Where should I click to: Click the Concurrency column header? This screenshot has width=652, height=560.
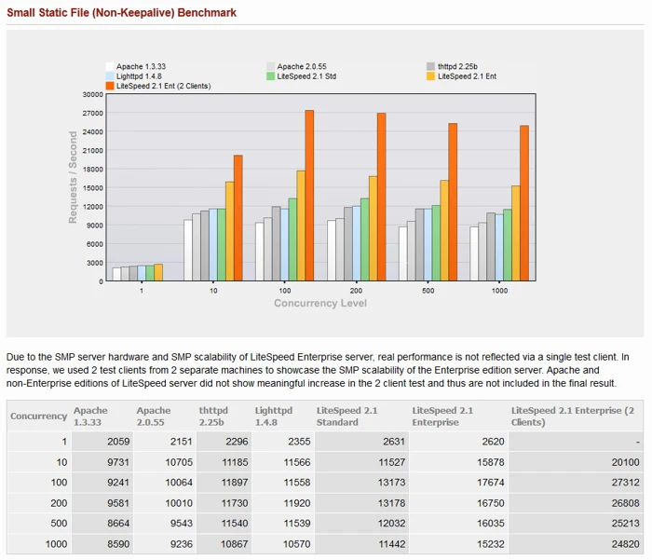[39, 417]
